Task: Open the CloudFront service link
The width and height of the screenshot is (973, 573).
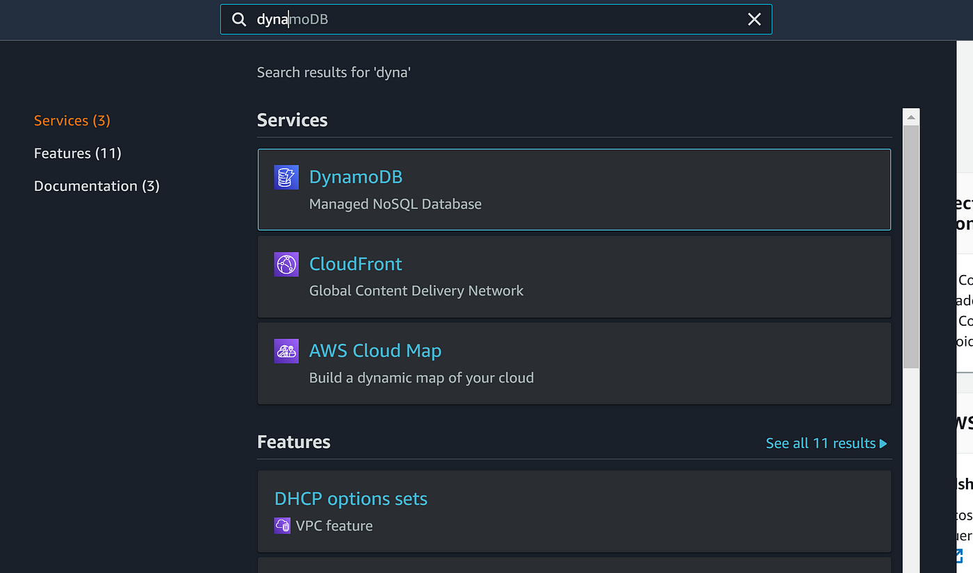Action: pyautogui.click(x=356, y=264)
